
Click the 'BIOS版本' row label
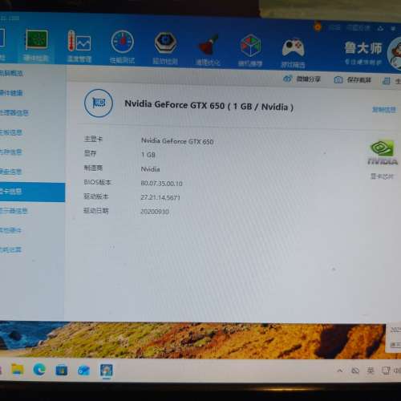97,182
